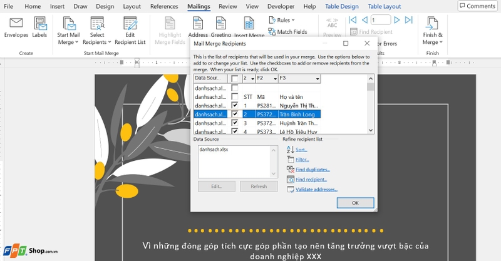Screen dimensions: 501x261
Task: Toggle checkbox in the STT header row
Action: click(x=235, y=96)
